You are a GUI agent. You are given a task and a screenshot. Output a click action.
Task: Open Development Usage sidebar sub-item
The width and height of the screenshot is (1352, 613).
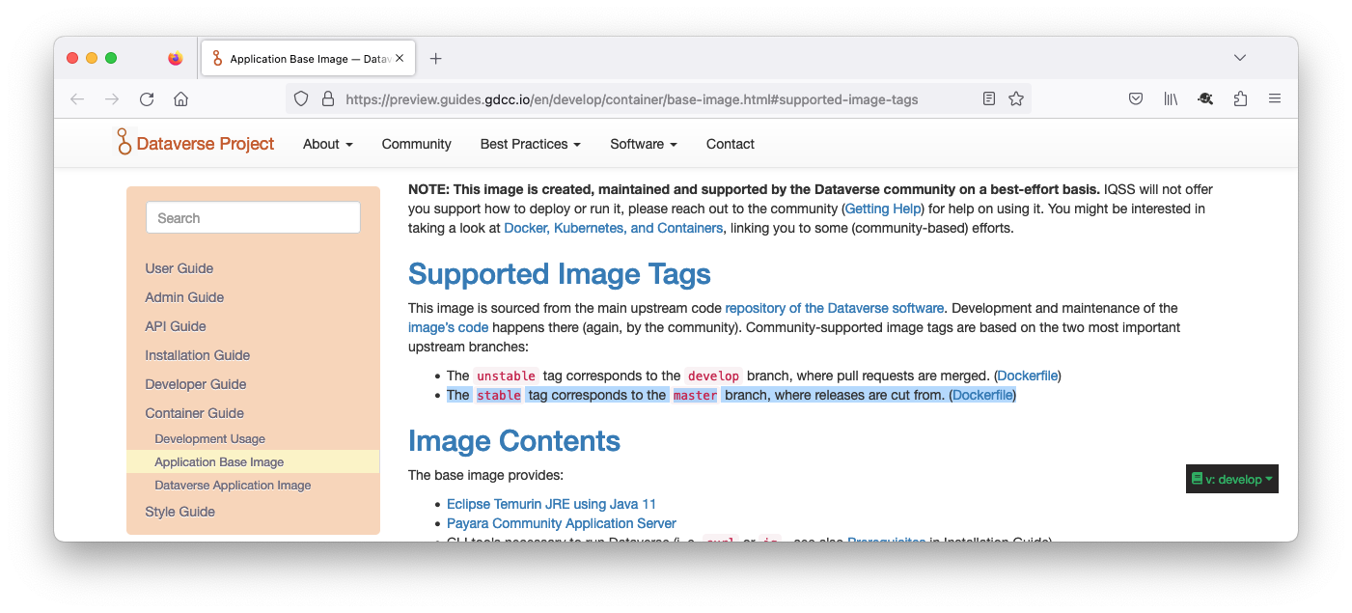point(209,438)
